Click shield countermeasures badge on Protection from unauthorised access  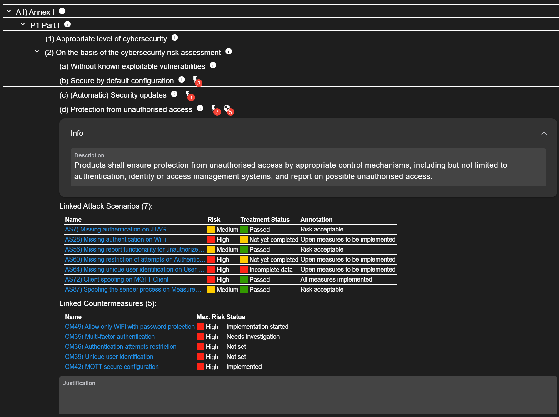(x=228, y=109)
